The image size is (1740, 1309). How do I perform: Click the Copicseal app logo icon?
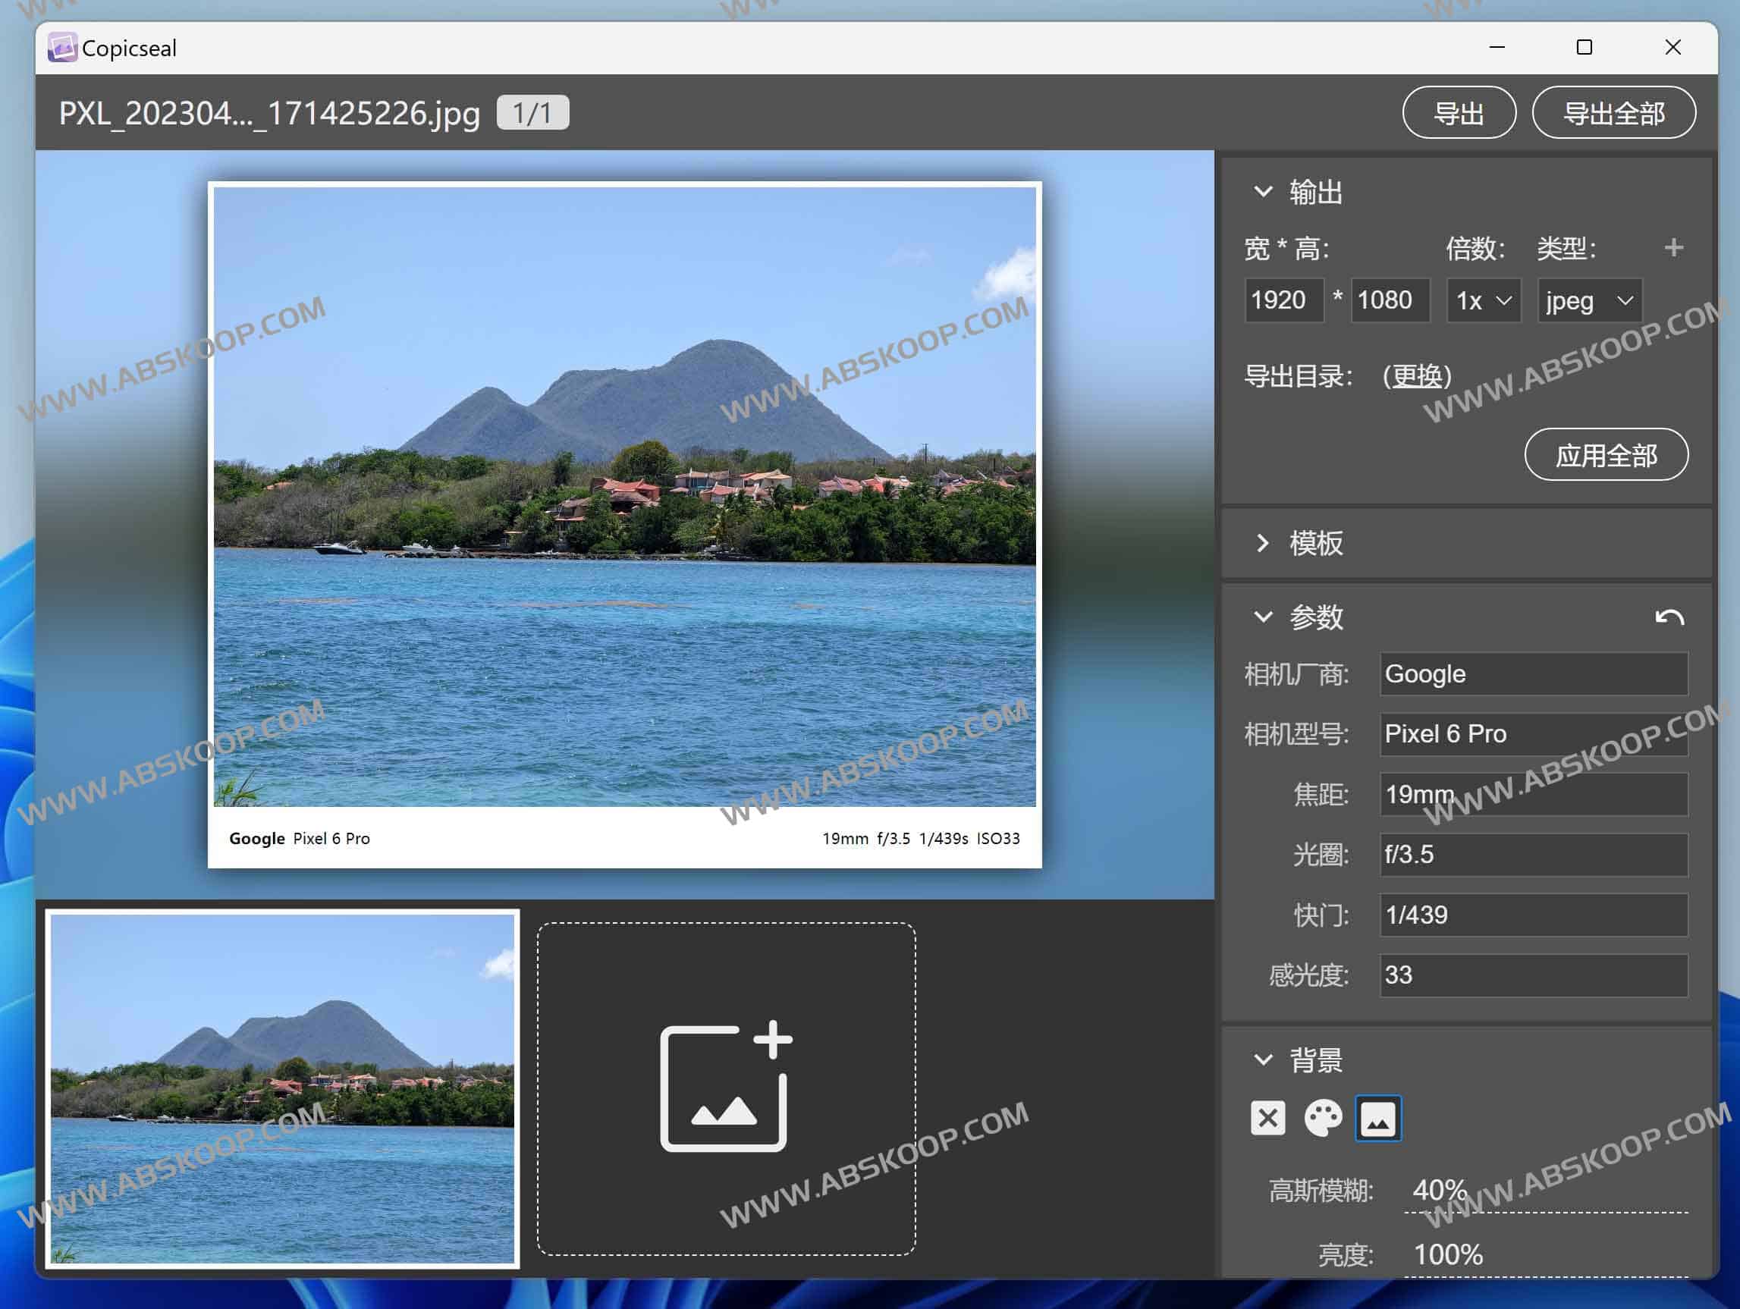pyautogui.click(x=62, y=48)
